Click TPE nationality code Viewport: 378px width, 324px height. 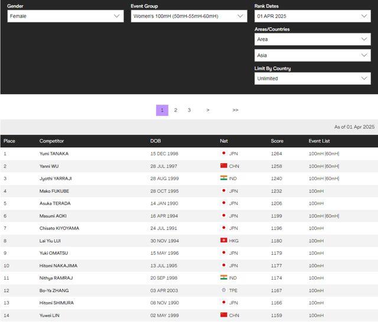click(x=233, y=290)
